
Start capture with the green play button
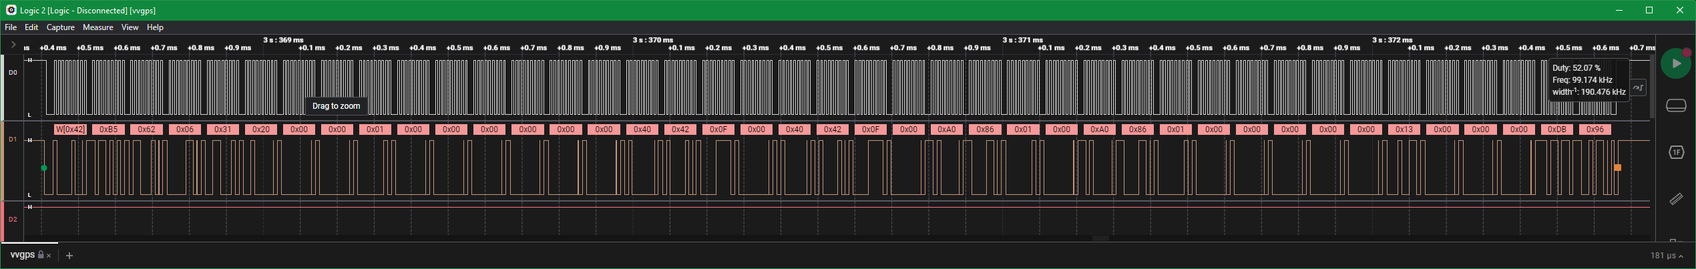1675,63
